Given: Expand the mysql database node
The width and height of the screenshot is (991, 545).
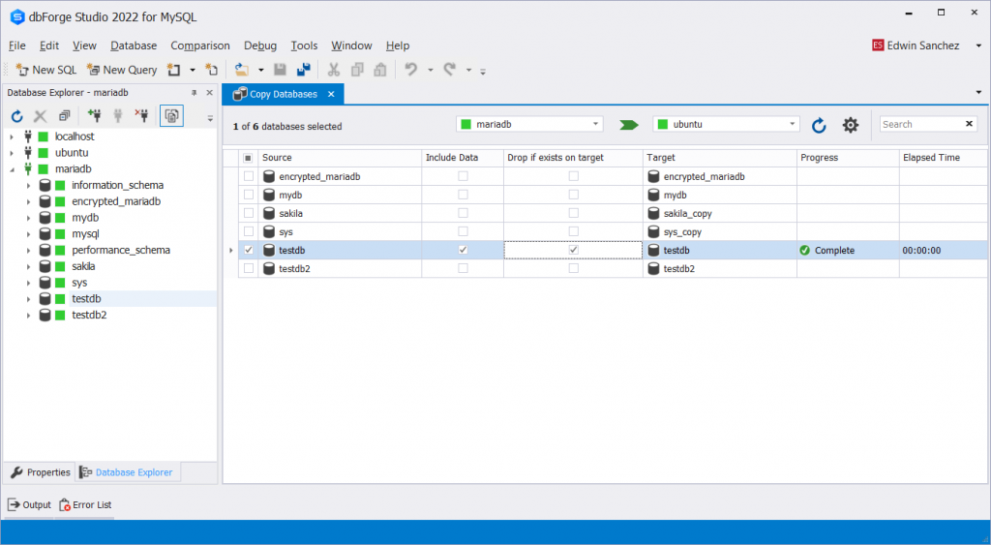Looking at the screenshot, I should click(x=28, y=234).
